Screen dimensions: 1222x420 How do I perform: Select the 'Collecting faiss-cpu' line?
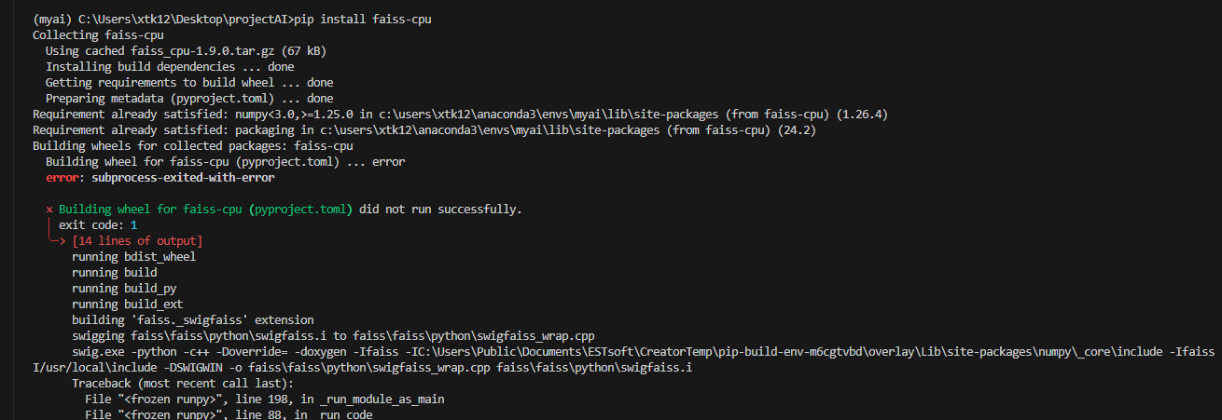tap(98, 34)
